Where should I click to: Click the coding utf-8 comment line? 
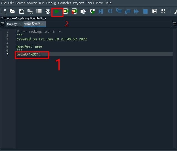point(40,32)
